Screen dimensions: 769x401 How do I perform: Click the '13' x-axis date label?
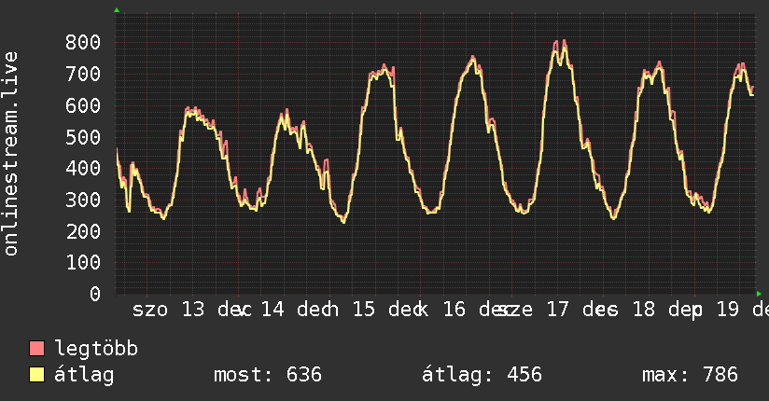(193, 310)
